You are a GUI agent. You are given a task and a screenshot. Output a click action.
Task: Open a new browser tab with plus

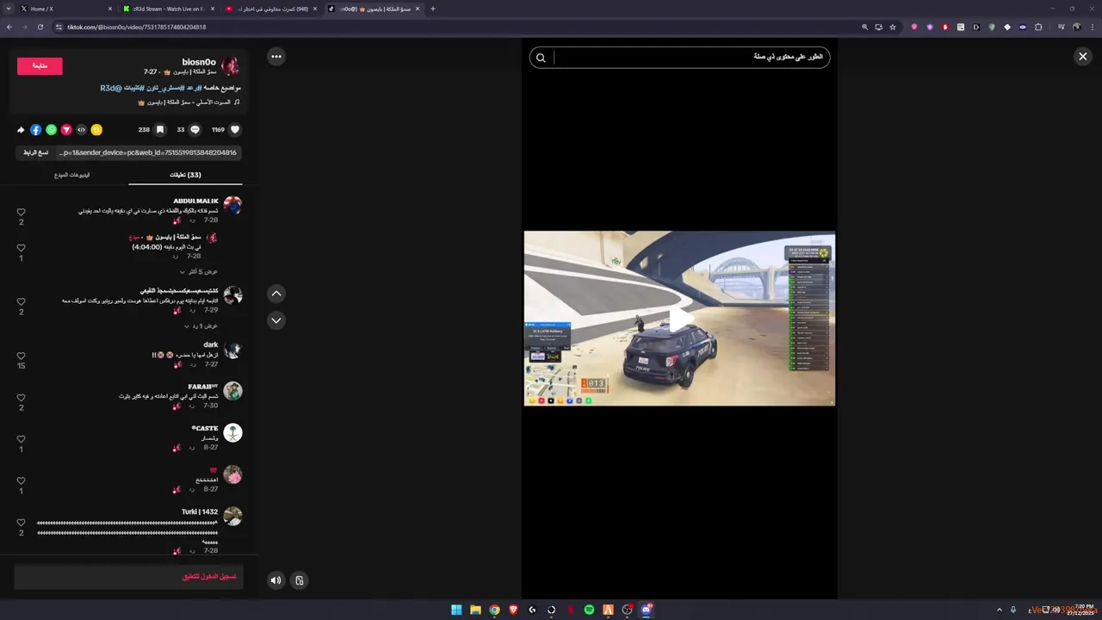pyautogui.click(x=432, y=9)
